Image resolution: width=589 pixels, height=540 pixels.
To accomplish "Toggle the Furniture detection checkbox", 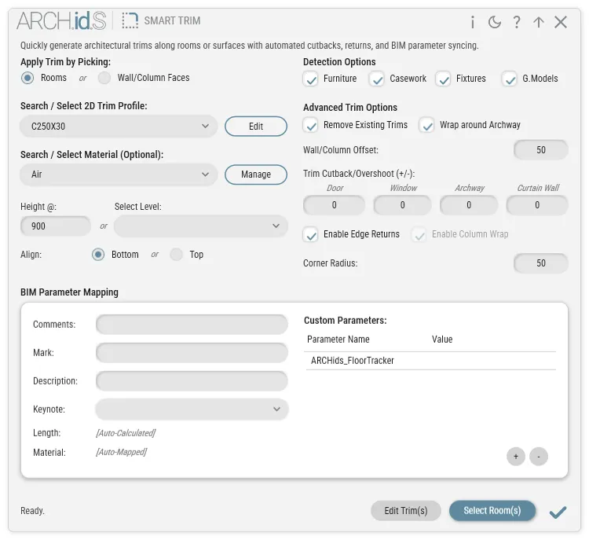I will [310, 79].
